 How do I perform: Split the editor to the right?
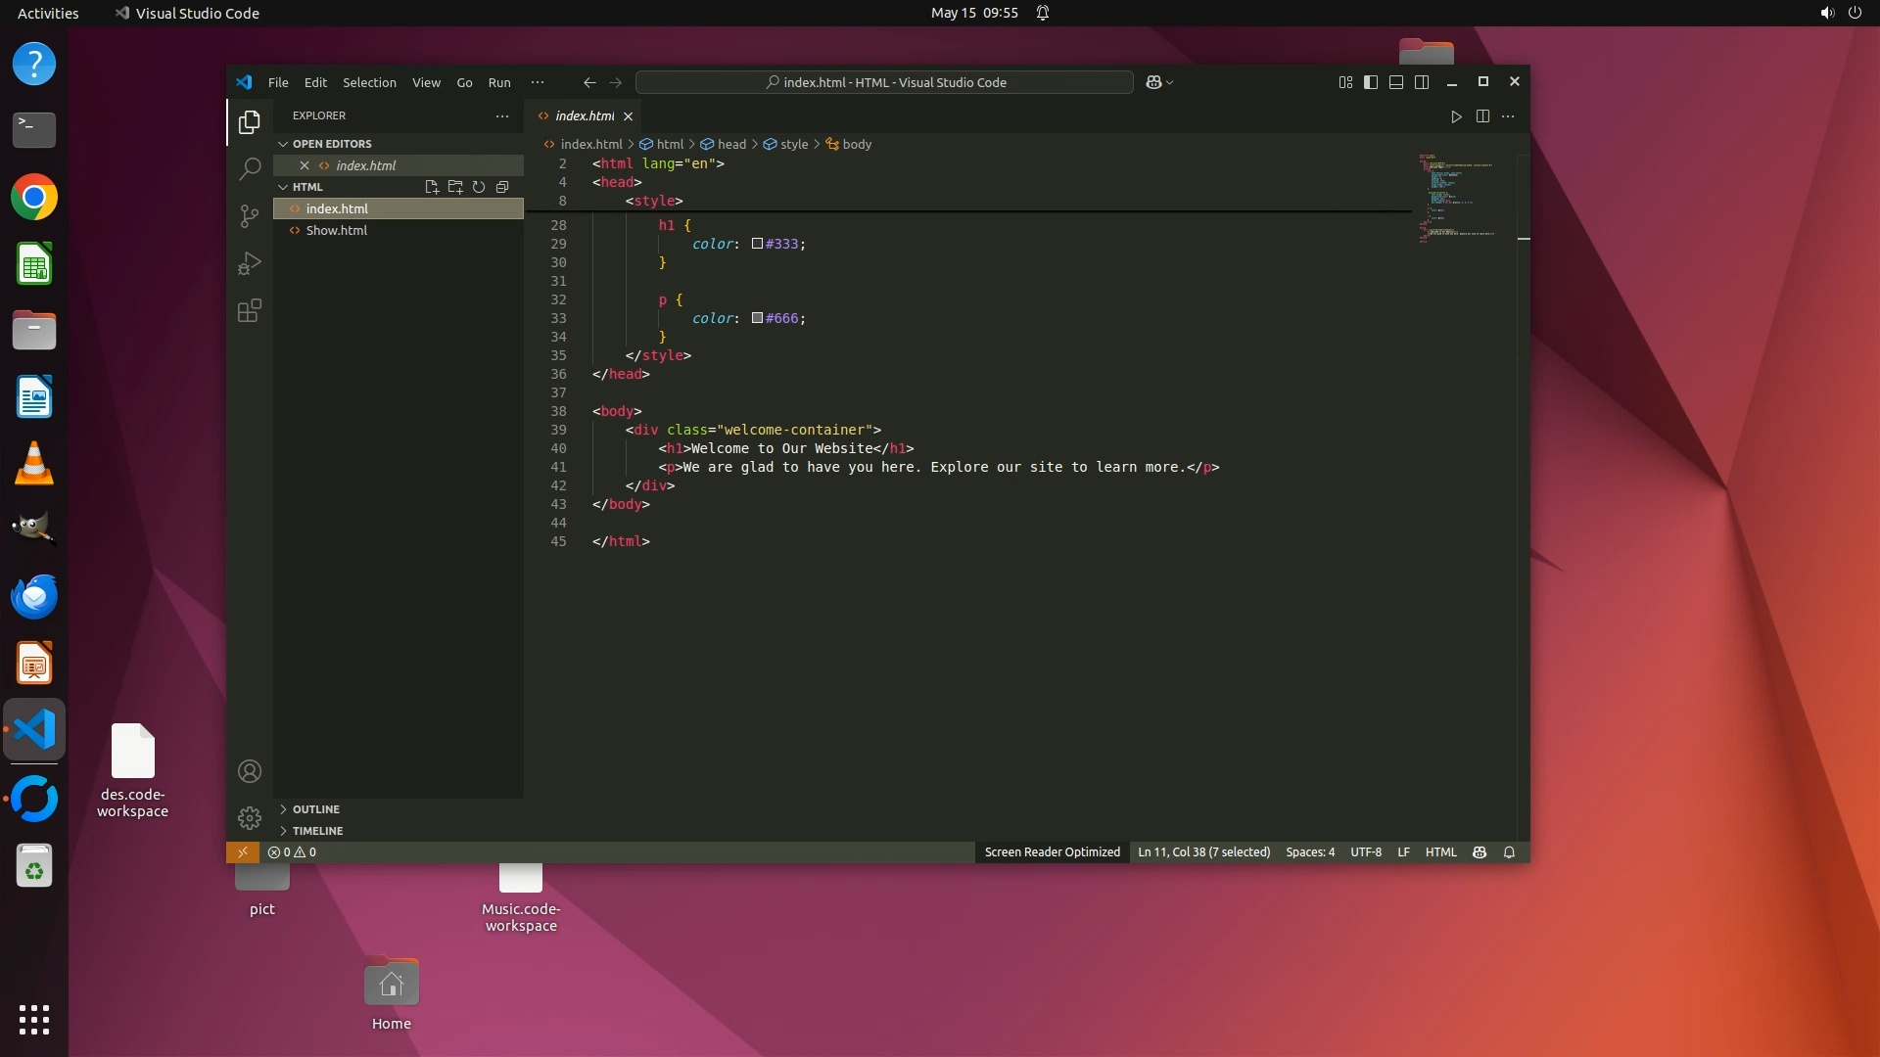click(1482, 116)
